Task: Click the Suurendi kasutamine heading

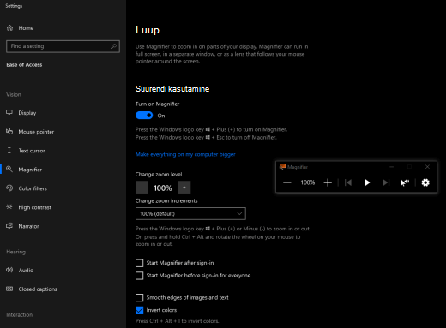Action: [172, 89]
